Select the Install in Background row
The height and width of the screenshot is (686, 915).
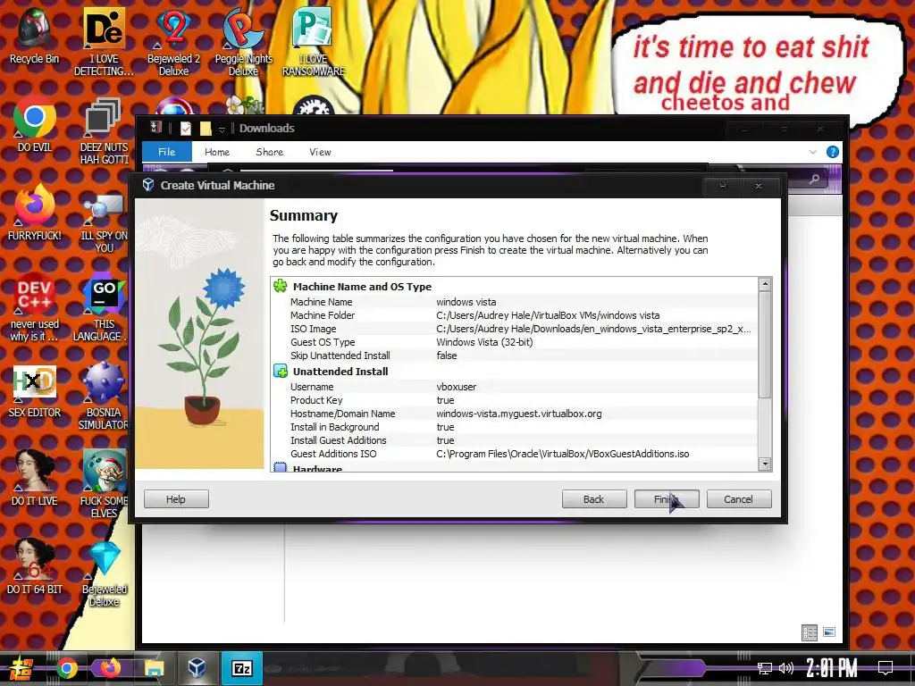514,427
